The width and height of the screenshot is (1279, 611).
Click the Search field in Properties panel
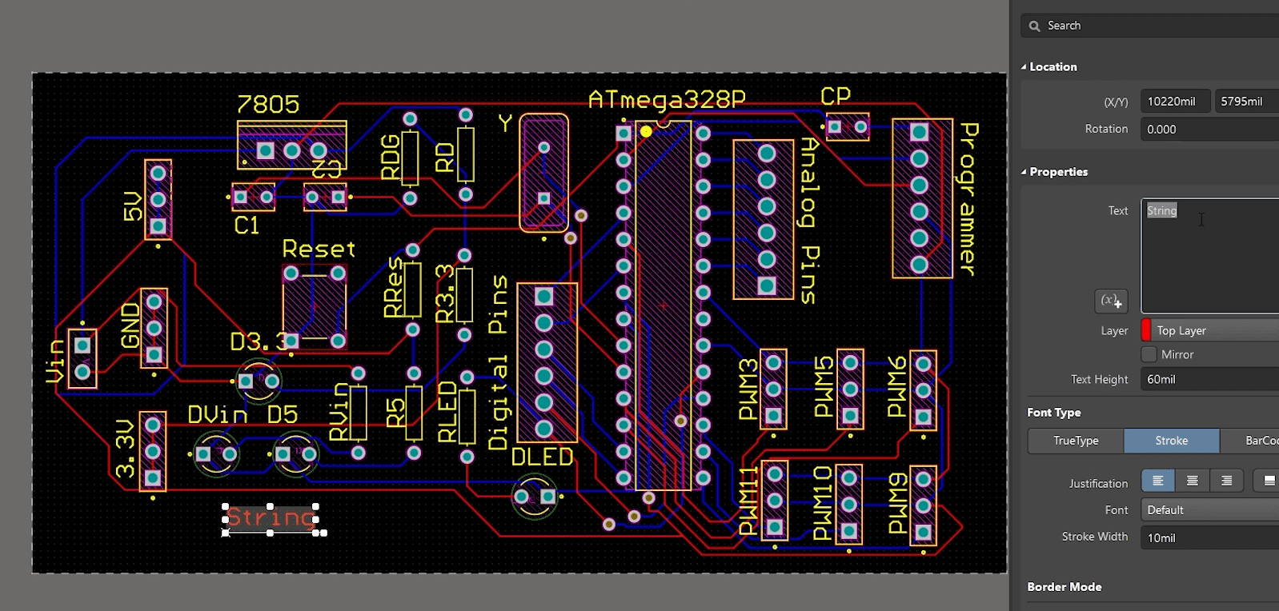tap(1149, 26)
